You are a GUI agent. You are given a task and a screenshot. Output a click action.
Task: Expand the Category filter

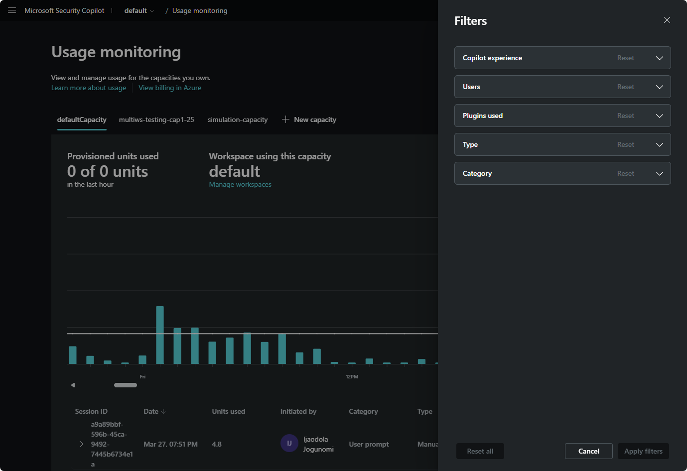[x=659, y=173]
